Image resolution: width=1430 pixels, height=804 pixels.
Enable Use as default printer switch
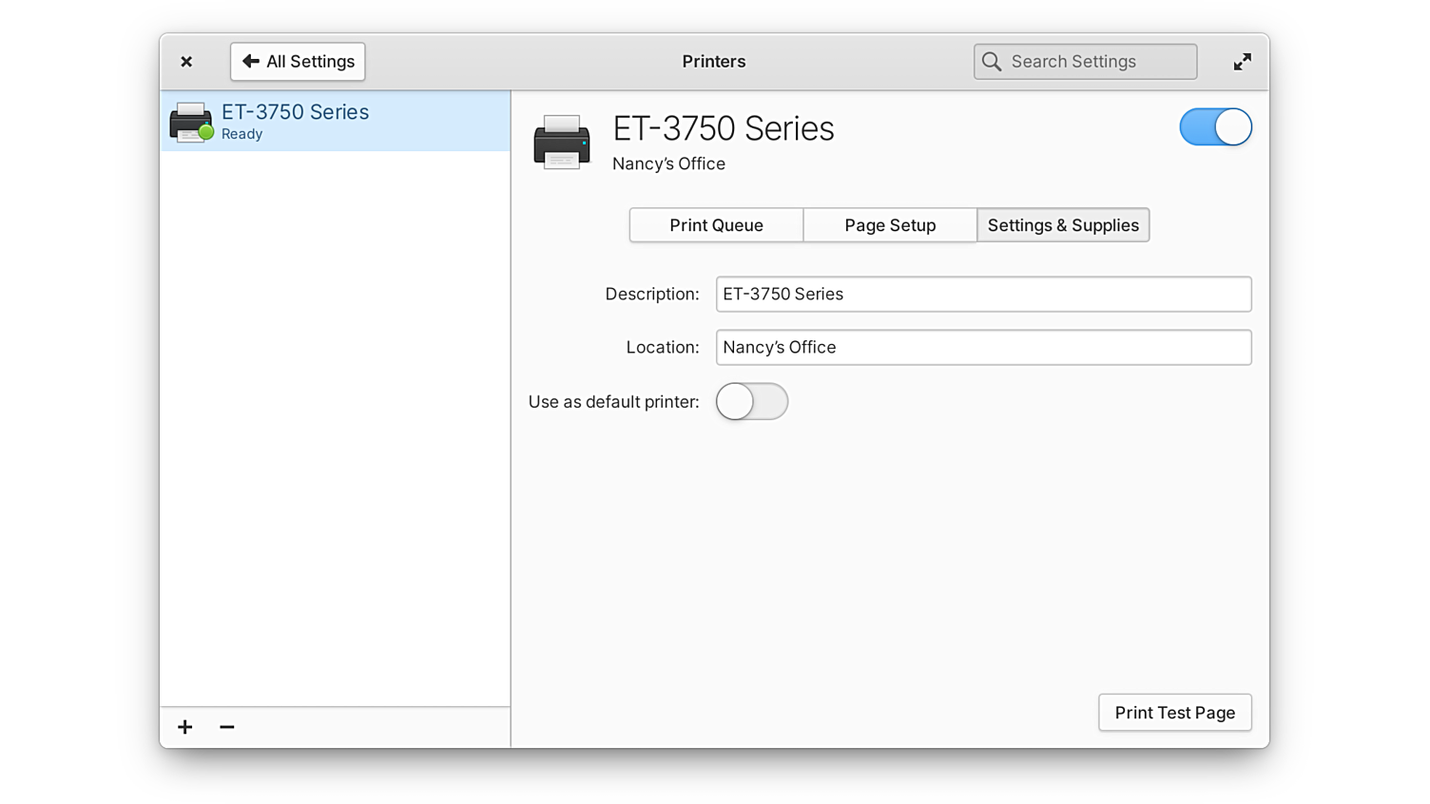(751, 401)
